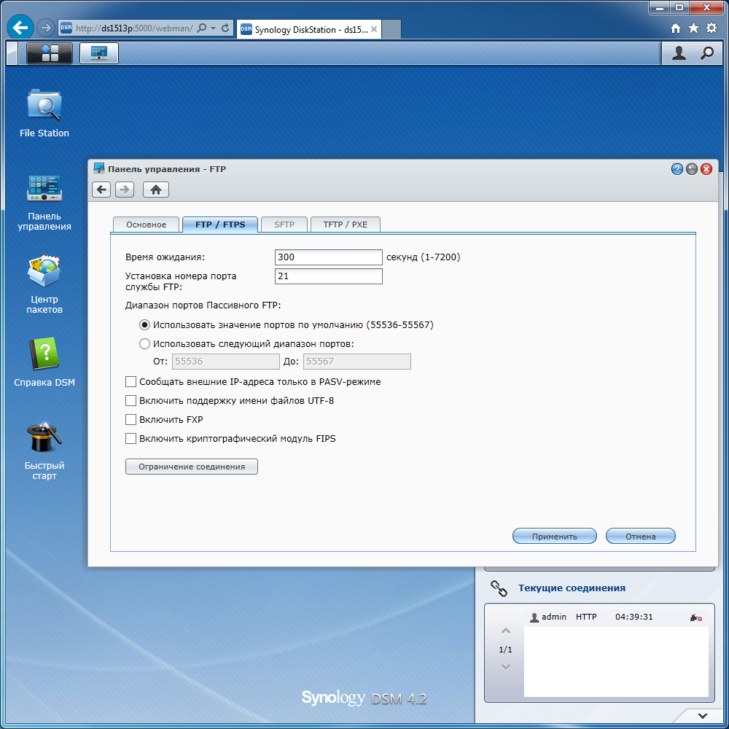Switch to SFTP tab
This screenshot has height=729, width=729.
[284, 225]
